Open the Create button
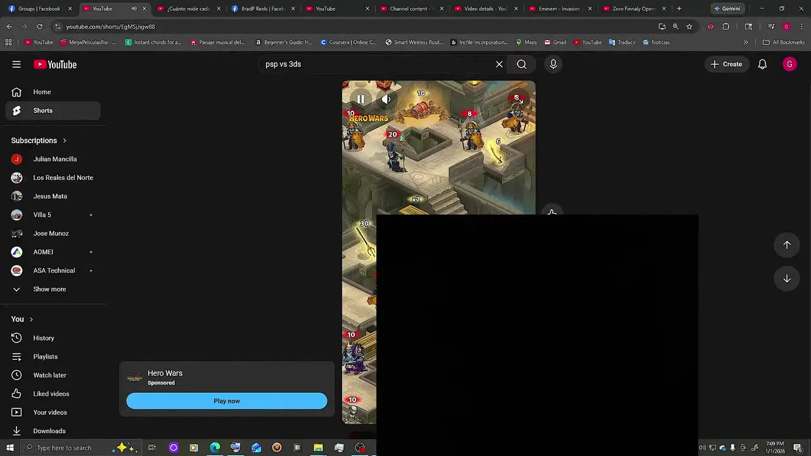 point(726,64)
